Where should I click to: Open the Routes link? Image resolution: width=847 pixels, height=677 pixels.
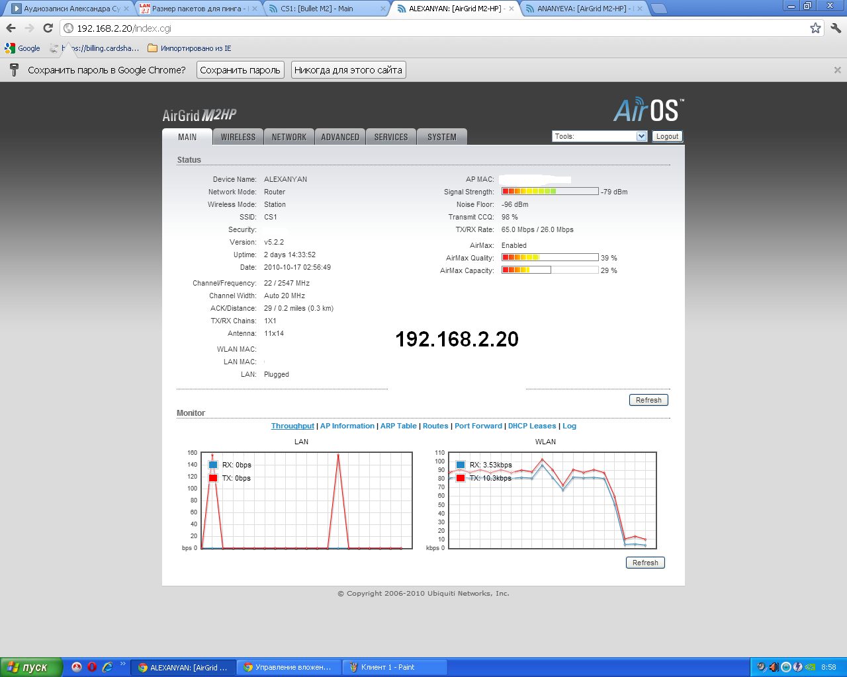click(x=435, y=426)
